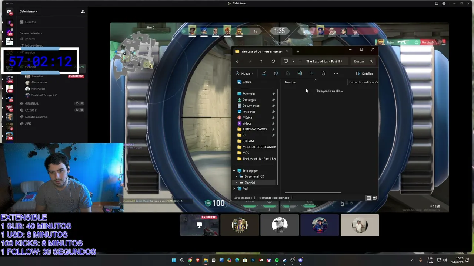This screenshot has height=266, width=474.
Task: Open the Nuevo dropdown menu
Action: [x=244, y=74]
